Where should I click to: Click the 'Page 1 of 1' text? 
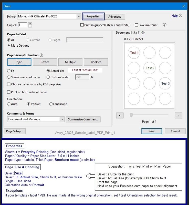pyautogui.click(x=149, y=121)
